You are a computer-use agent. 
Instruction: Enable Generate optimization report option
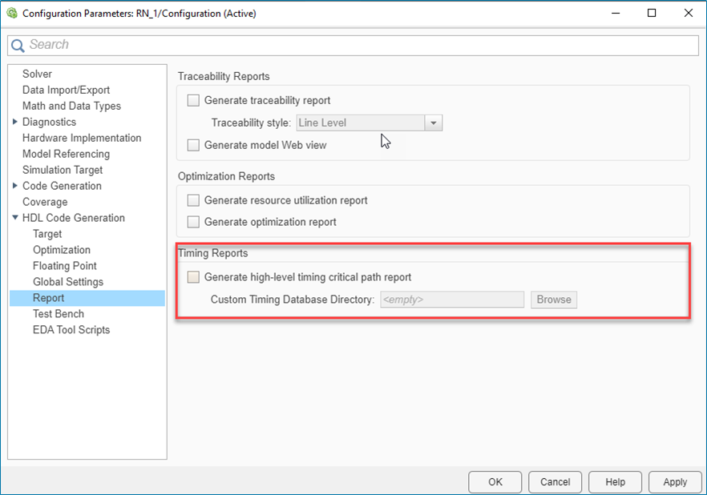click(x=193, y=222)
